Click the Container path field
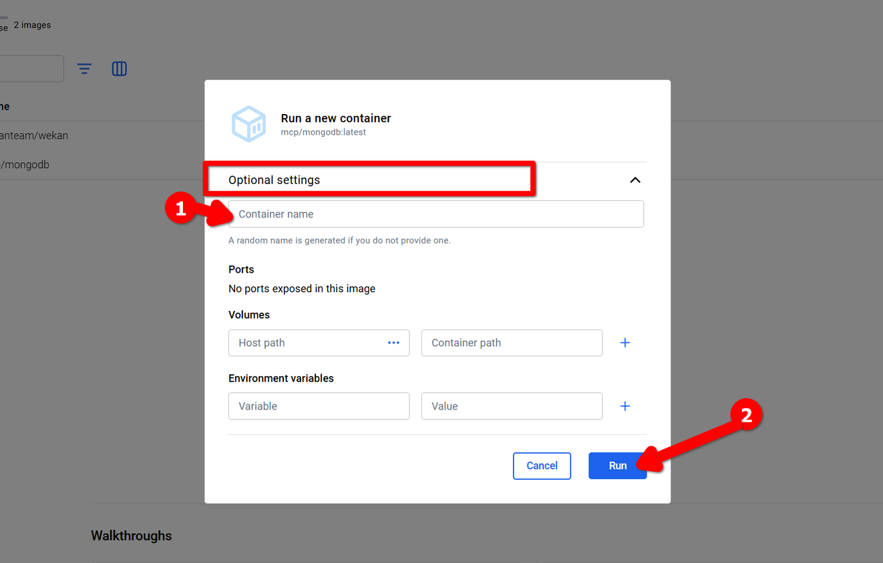This screenshot has width=883, height=563. (512, 343)
